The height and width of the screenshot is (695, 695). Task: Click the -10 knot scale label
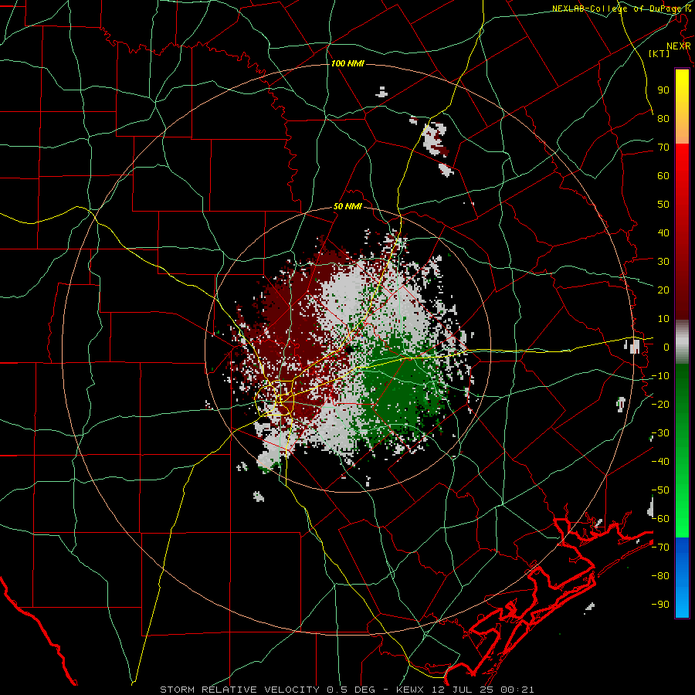tap(660, 376)
